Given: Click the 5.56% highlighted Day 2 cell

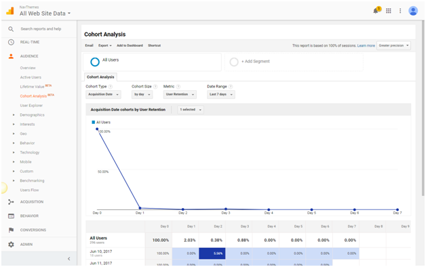Looking at the screenshot, I should click(212, 253).
